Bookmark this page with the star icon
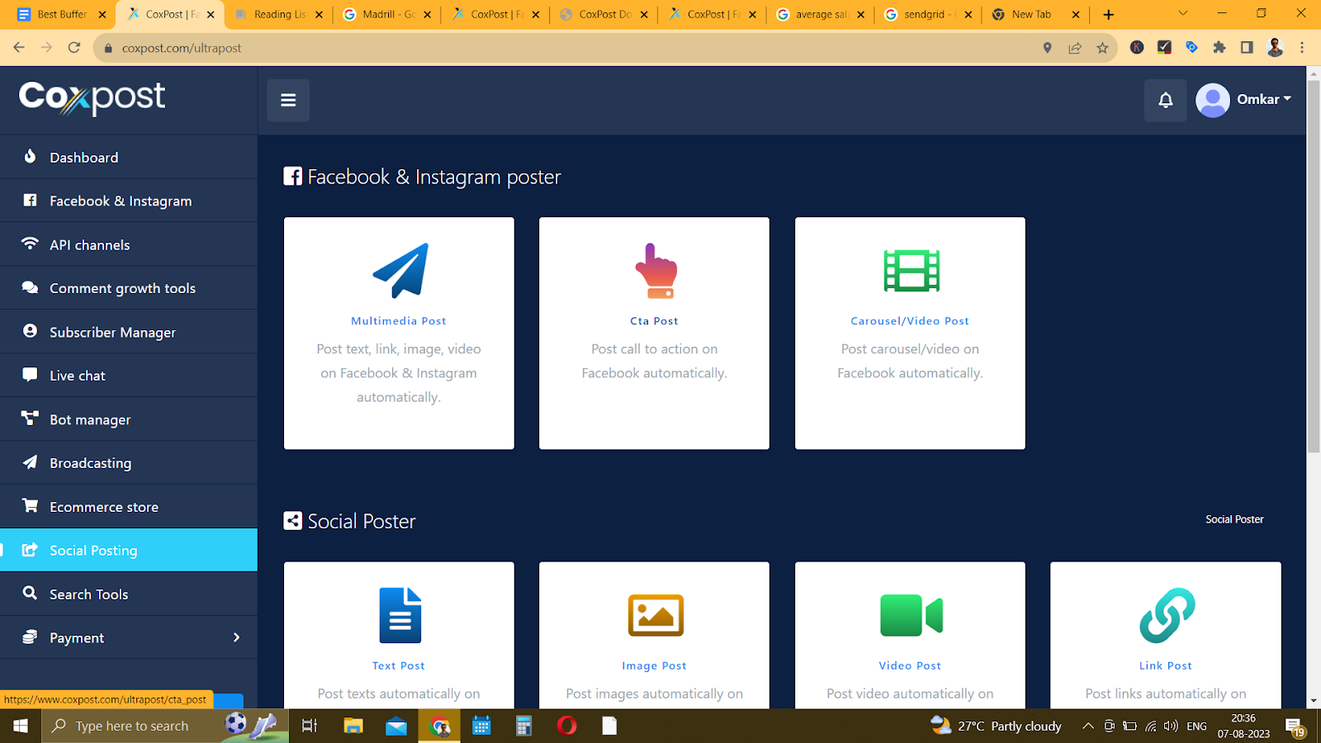Viewport: 1321px width, 743px height. [1102, 48]
